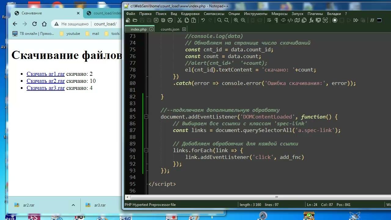
Task: Close all documents via toolbar icon
Action: click(163, 20)
